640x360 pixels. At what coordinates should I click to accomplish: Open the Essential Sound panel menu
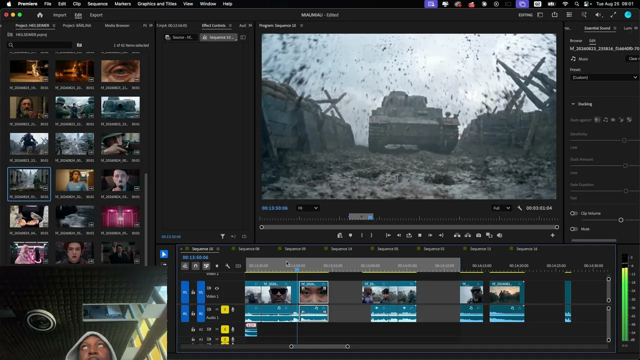tap(615, 28)
